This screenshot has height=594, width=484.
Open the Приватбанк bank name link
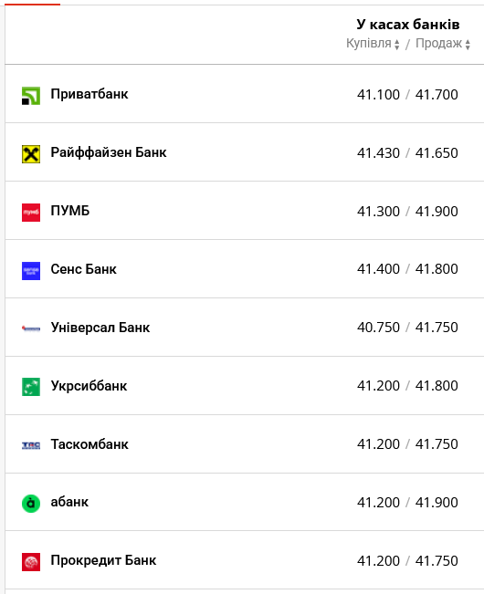[x=89, y=94]
